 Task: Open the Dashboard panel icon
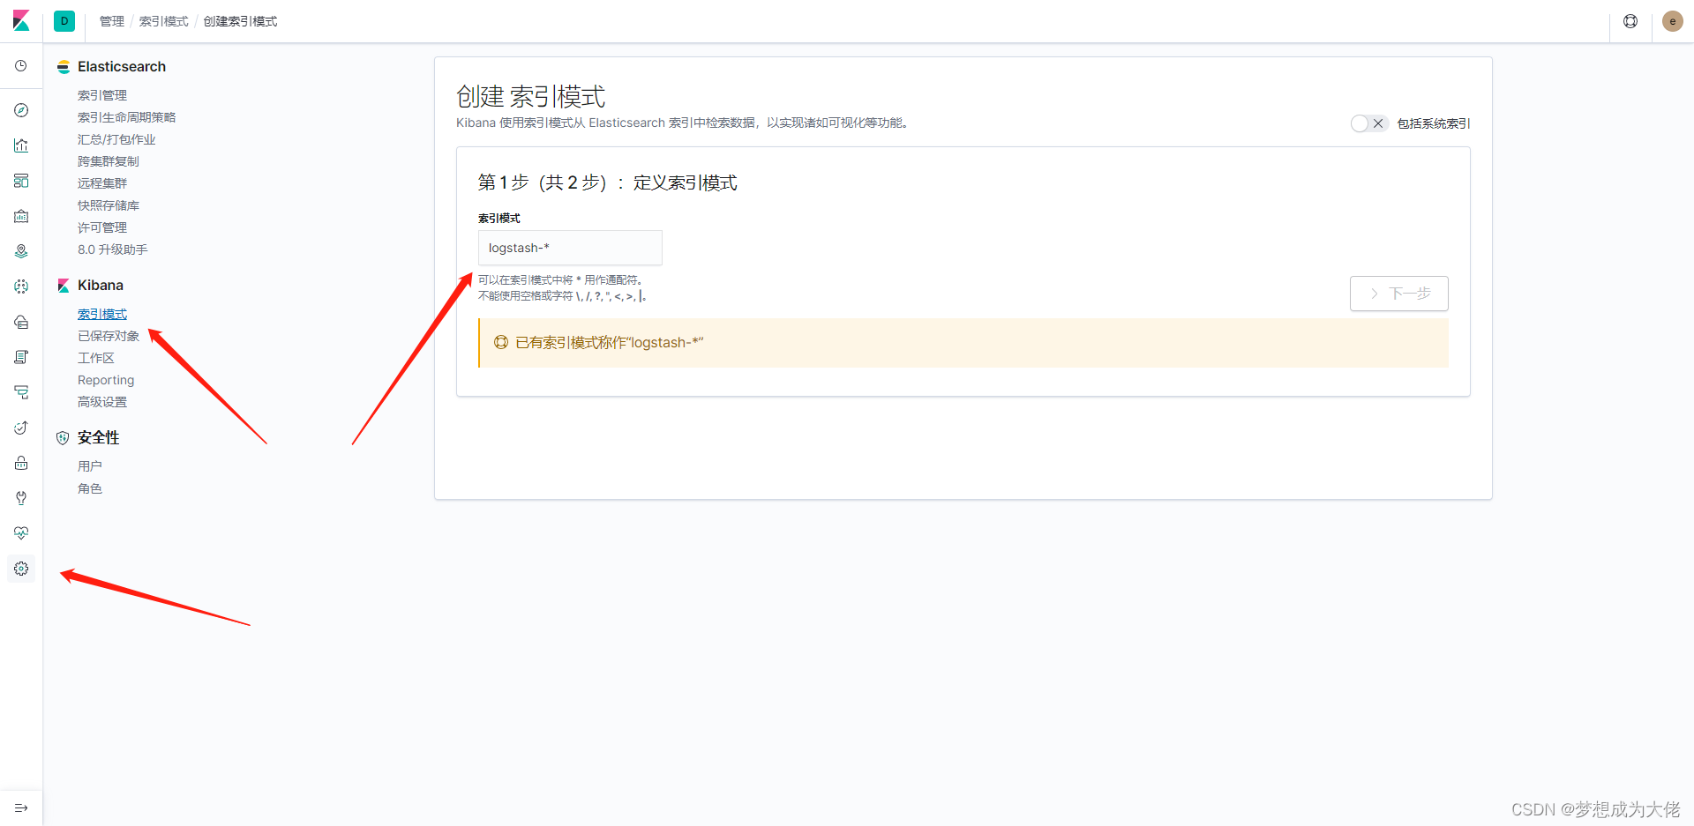pos(21,181)
